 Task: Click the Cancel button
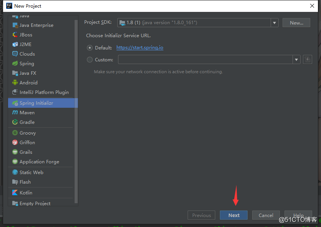click(266, 215)
